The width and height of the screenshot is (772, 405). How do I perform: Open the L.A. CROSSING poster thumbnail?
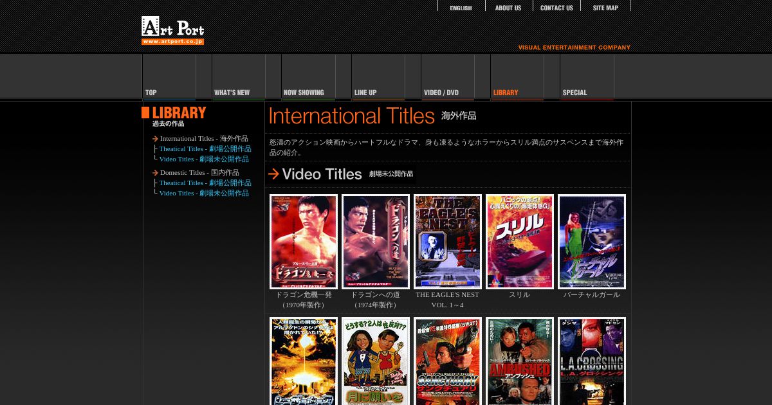pyautogui.click(x=592, y=361)
